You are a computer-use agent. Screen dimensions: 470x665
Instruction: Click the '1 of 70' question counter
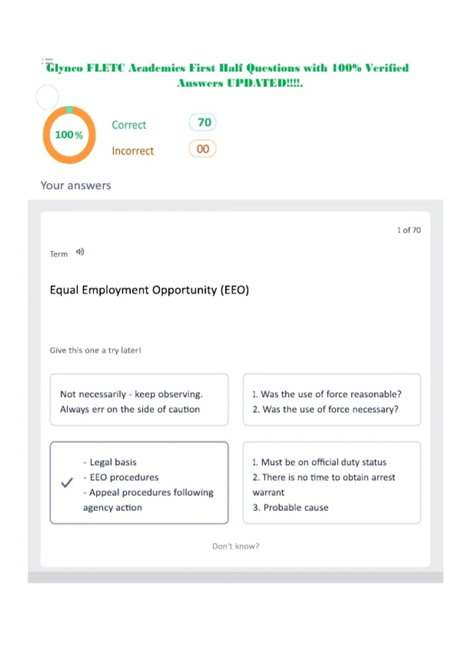pos(409,230)
